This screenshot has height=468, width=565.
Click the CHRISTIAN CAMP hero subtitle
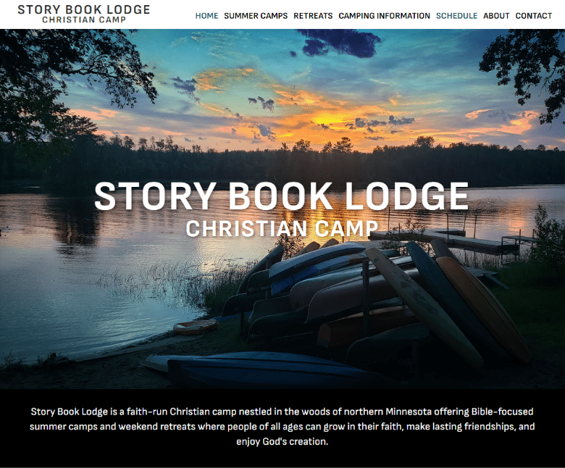(282, 228)
